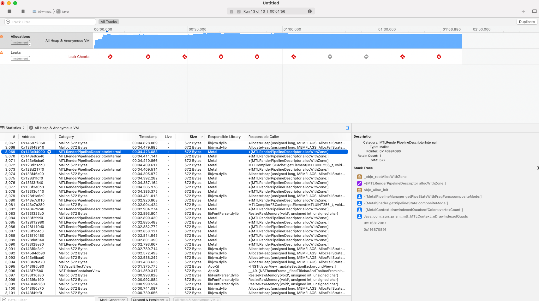539x301 pixels.
Task: Click in the Track Filter field
Action: click(51, 22)
